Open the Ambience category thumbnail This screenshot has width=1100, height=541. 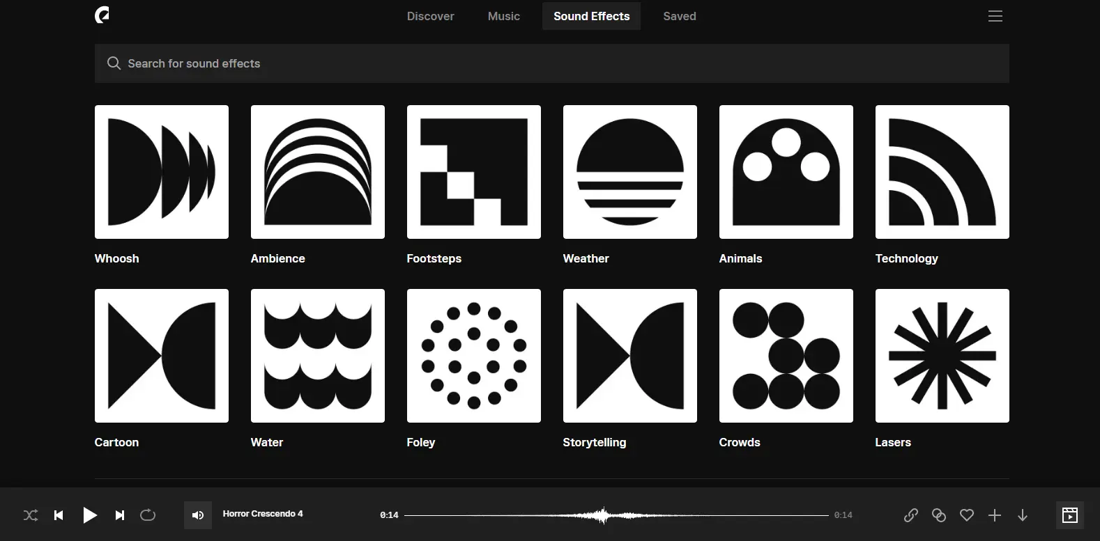click(x=318, y=172)
